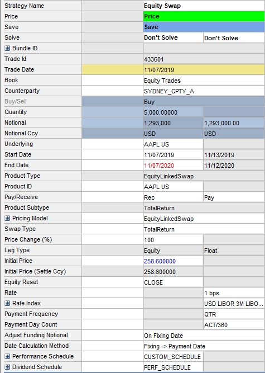
Task: Expand the Rate Index row
Action: 7,303
